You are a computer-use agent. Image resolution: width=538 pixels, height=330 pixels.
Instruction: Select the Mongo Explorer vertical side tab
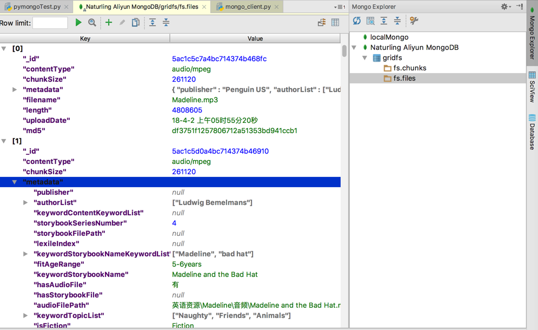pyautogui.click(x=532, y=33)
